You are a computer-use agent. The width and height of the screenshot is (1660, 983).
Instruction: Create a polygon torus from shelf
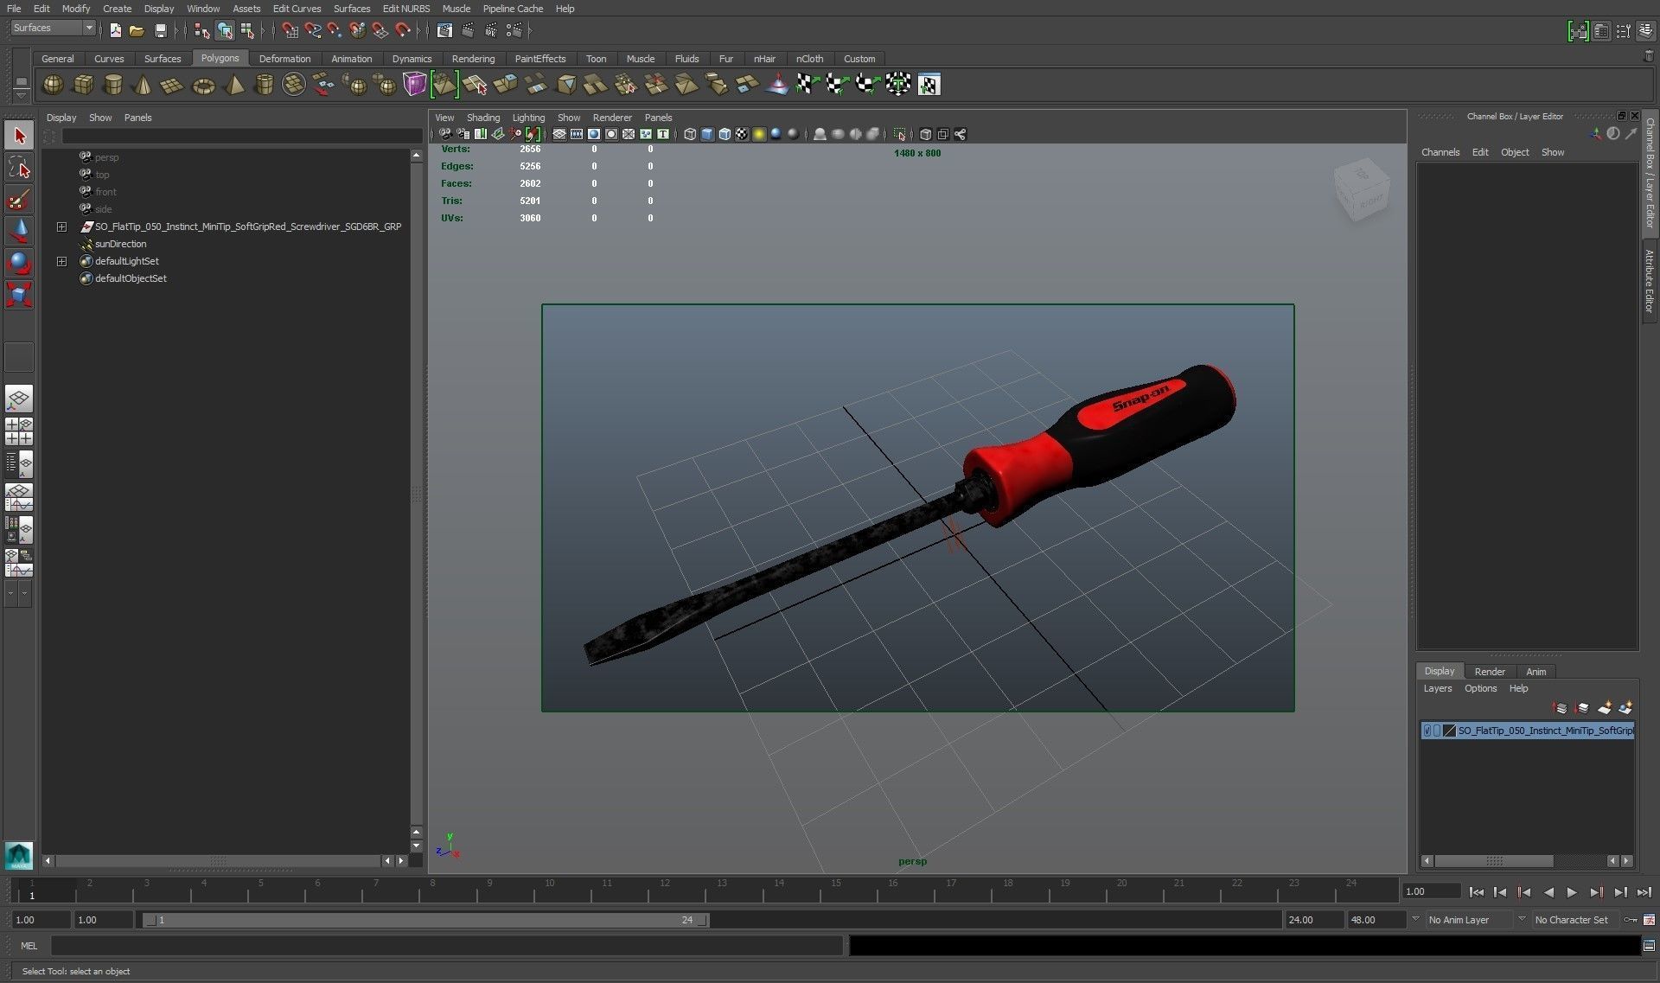point(203,85)
